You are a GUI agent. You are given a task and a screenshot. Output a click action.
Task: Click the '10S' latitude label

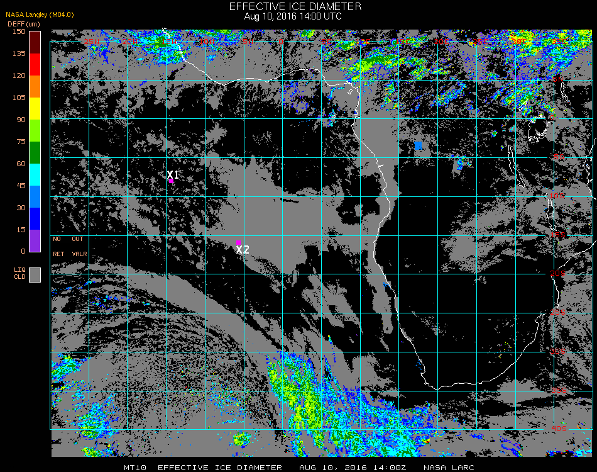point(557,196)
